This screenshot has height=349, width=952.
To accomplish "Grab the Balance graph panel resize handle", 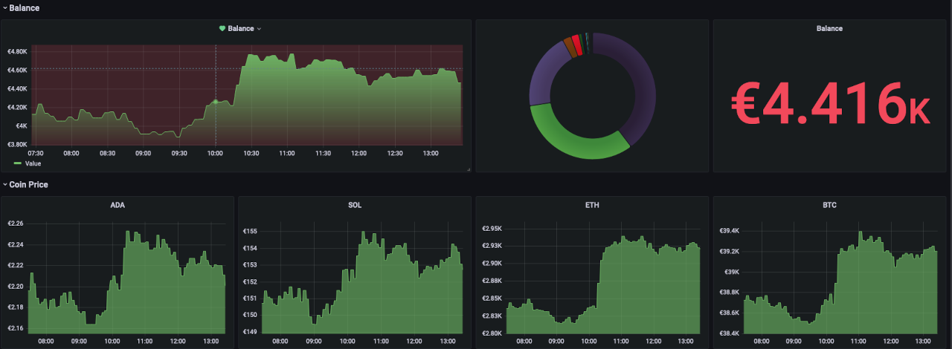I will point(468,169).
